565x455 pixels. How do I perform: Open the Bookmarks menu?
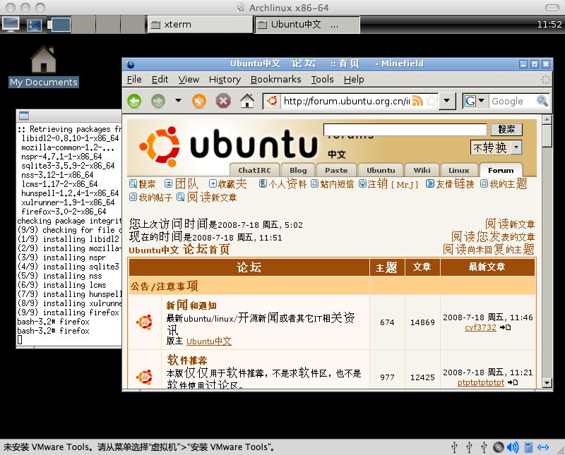pos(276,79)
